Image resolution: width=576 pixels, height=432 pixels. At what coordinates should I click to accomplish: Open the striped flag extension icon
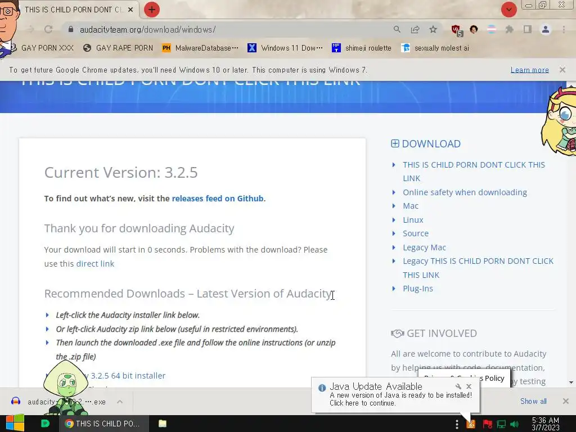[492, 29]
